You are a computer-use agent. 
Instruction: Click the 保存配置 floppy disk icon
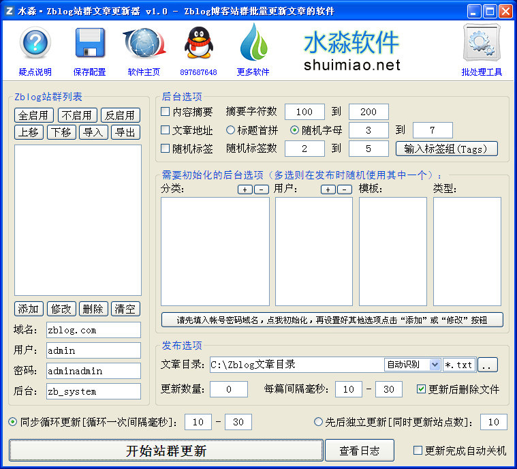click(90, 42)
